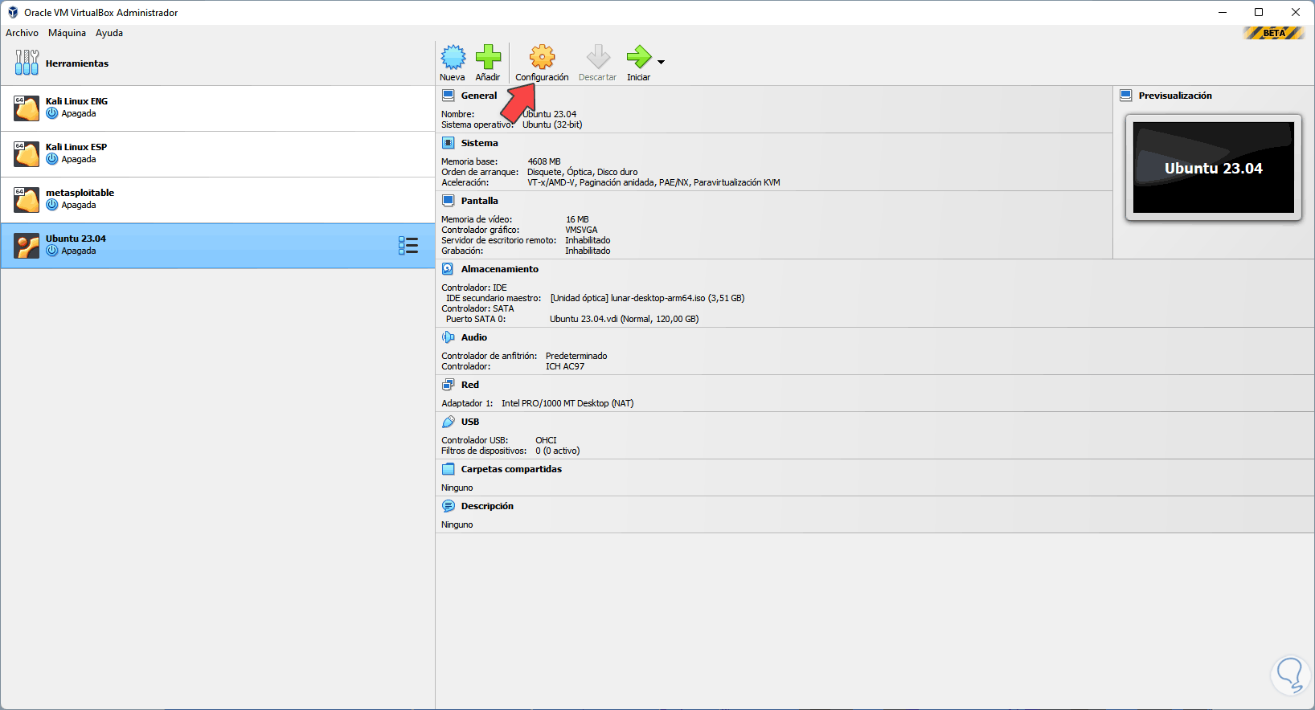The height and width of the screenshot is (710, 1315).
Task: Open the Carpetas compartidas heading link
Action: point(511,469)
